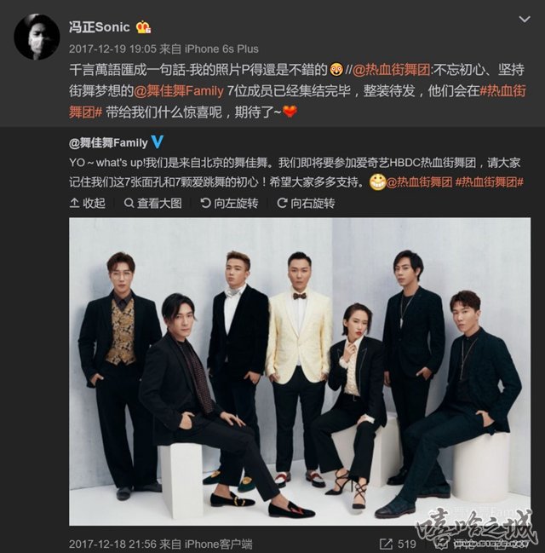Click the @热血街舞团 mention in original post

point(419,182)
